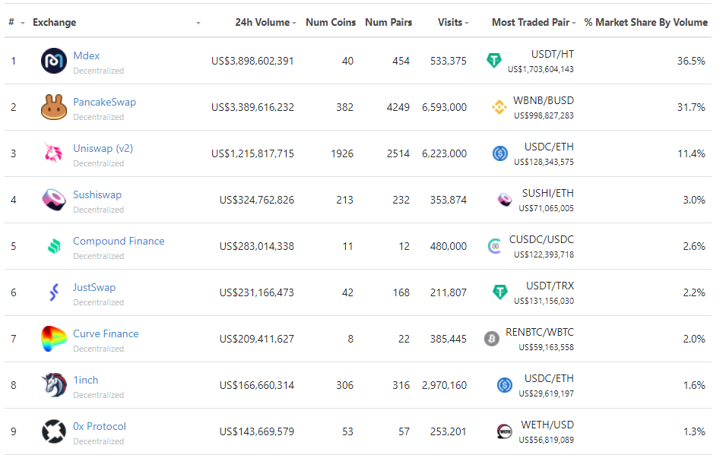Open the PancakeSwap exchange link
The image size is (726, 458).
[104, 102]
